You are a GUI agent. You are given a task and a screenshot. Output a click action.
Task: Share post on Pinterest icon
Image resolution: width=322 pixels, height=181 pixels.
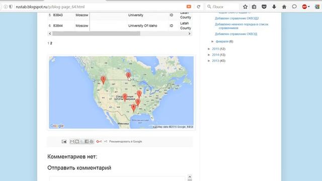pyautogui.click(x=92, y=141)
